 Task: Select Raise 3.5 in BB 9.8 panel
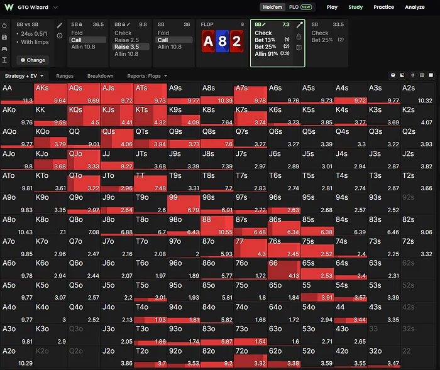[x=131, y=47]
